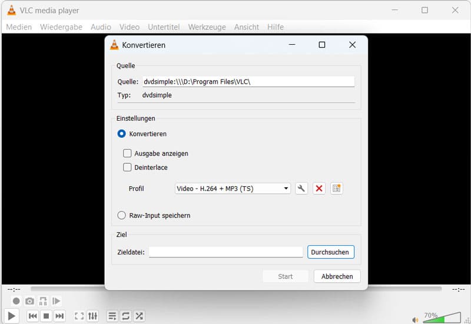This screenshot has height=324, width=471.
Task: Close the Konvertieren dialog
Action: coord(352,45)
